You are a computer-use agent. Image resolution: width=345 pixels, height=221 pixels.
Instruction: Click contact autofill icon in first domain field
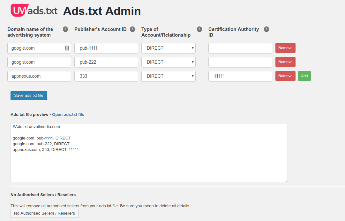tap(67, 48)
